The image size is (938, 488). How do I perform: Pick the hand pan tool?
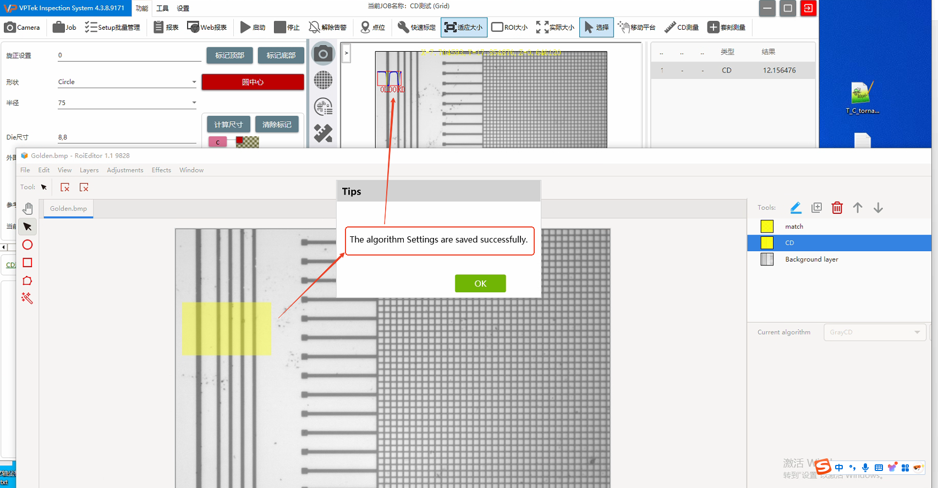coord(28,208)
